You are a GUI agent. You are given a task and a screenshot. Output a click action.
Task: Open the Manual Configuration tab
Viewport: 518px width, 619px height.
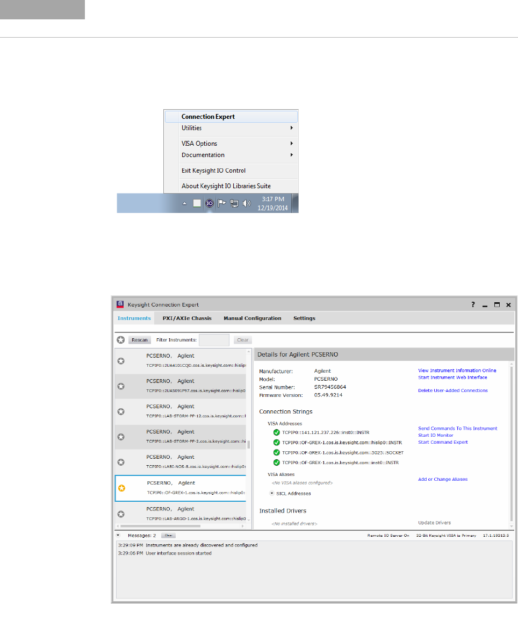coord(253,318)
